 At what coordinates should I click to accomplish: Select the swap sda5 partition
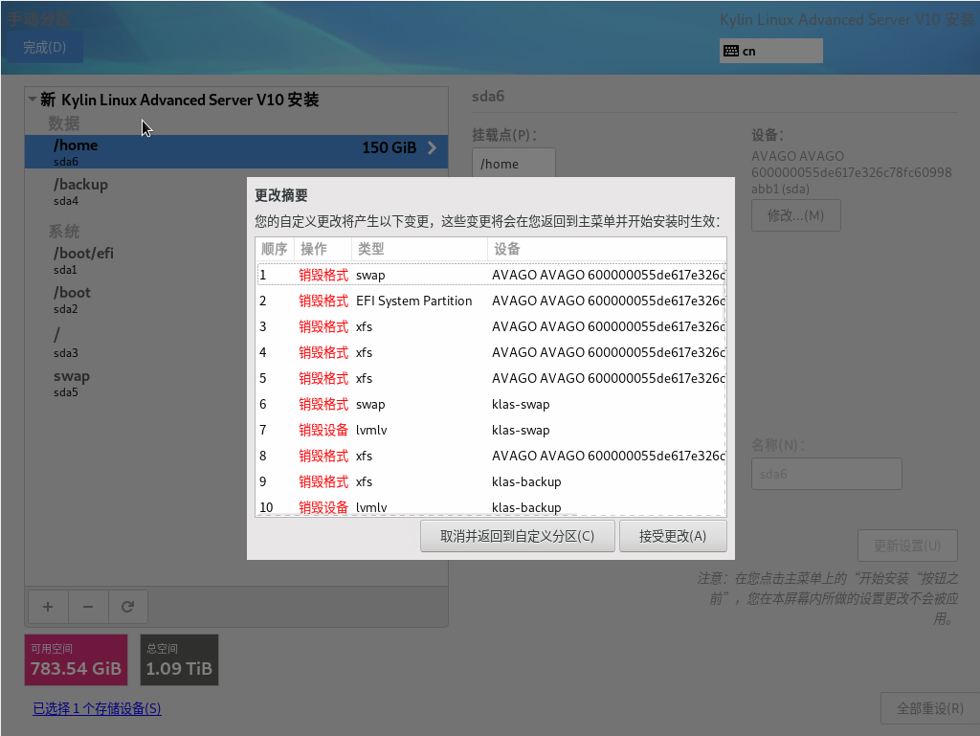tap(236, 383)
